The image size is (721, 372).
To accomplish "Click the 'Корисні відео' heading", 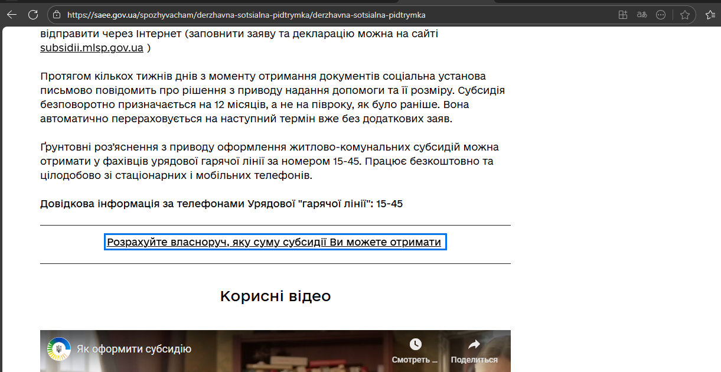I will (x=275, y=296).
